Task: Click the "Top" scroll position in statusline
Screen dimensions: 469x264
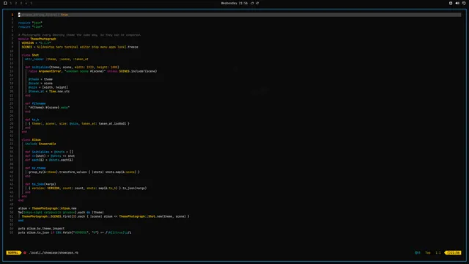Action: tap(428, 252)
